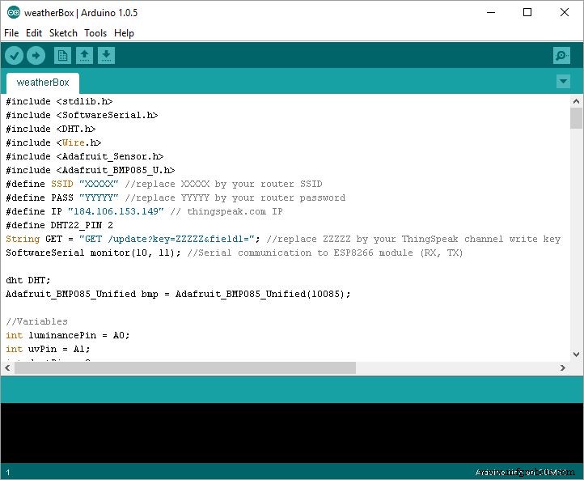Select the weatherBox tab
584x480 pixels.
pyautogui.click(x=43, y=83)
